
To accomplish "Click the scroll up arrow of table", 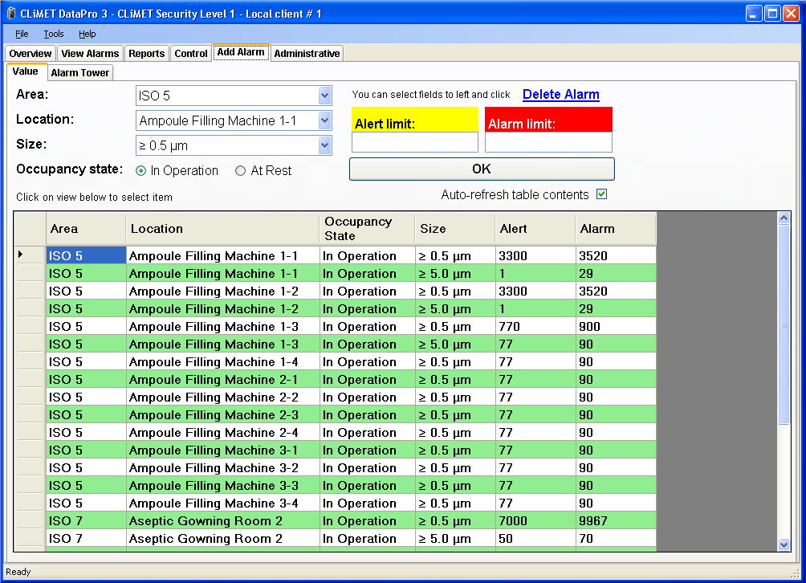I will point(784,218).
